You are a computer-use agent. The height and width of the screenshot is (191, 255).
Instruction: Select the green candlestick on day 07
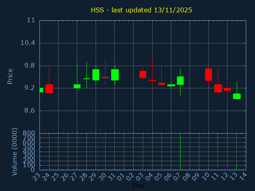[x=180, y=80]
